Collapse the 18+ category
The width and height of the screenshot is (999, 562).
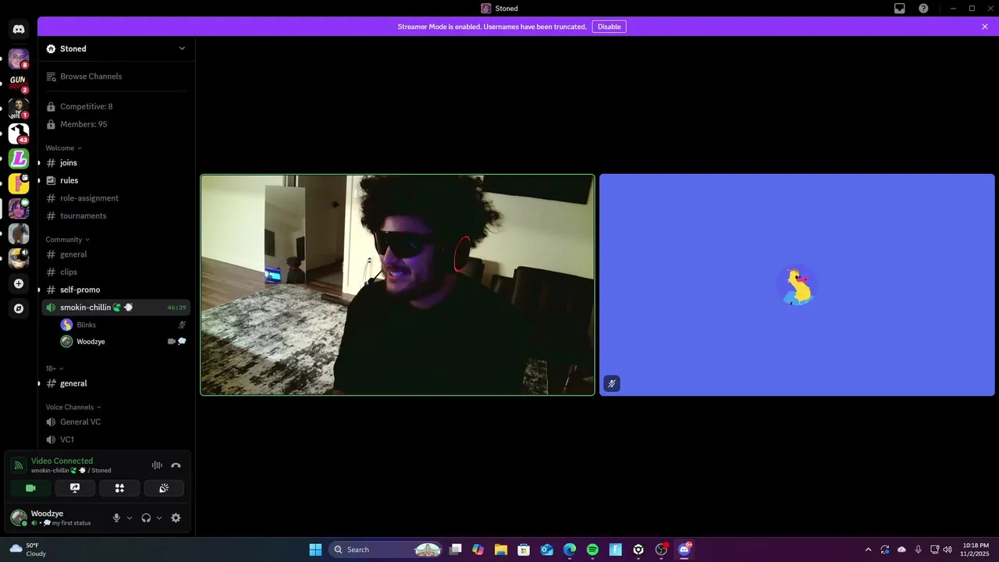pos(54,368)
